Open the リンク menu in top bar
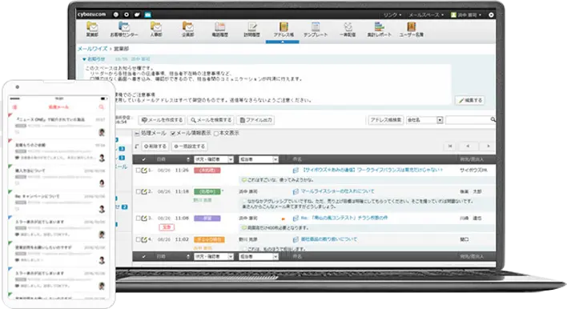The height and width of the screenshot is (309, 567). (392, 15)
